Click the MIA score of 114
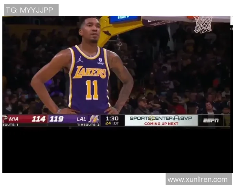 39,119
